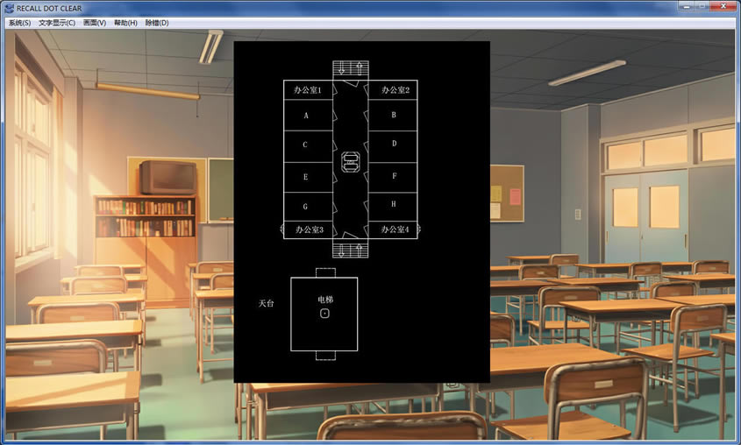The width and height of the screenshot is (741, 445).
Task: Choose classroom D on the map
Action: 393,144
